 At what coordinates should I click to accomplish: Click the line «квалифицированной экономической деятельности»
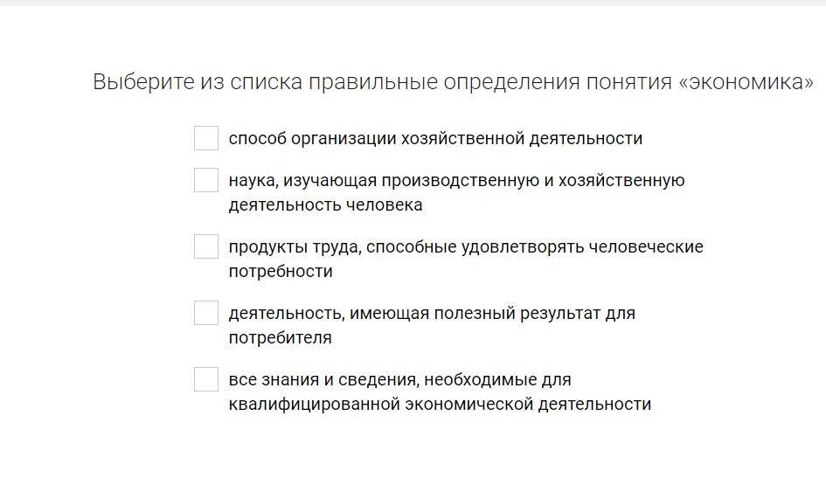pyautogui.click(x=440, y=404)
